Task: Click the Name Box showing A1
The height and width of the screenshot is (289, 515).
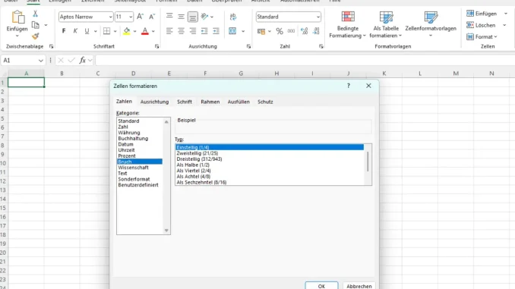Action: pos(23,61)
